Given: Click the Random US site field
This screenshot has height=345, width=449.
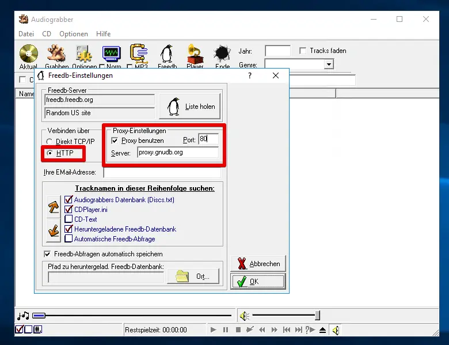Looking at the screenshot, I should click(x=100, y=113).
